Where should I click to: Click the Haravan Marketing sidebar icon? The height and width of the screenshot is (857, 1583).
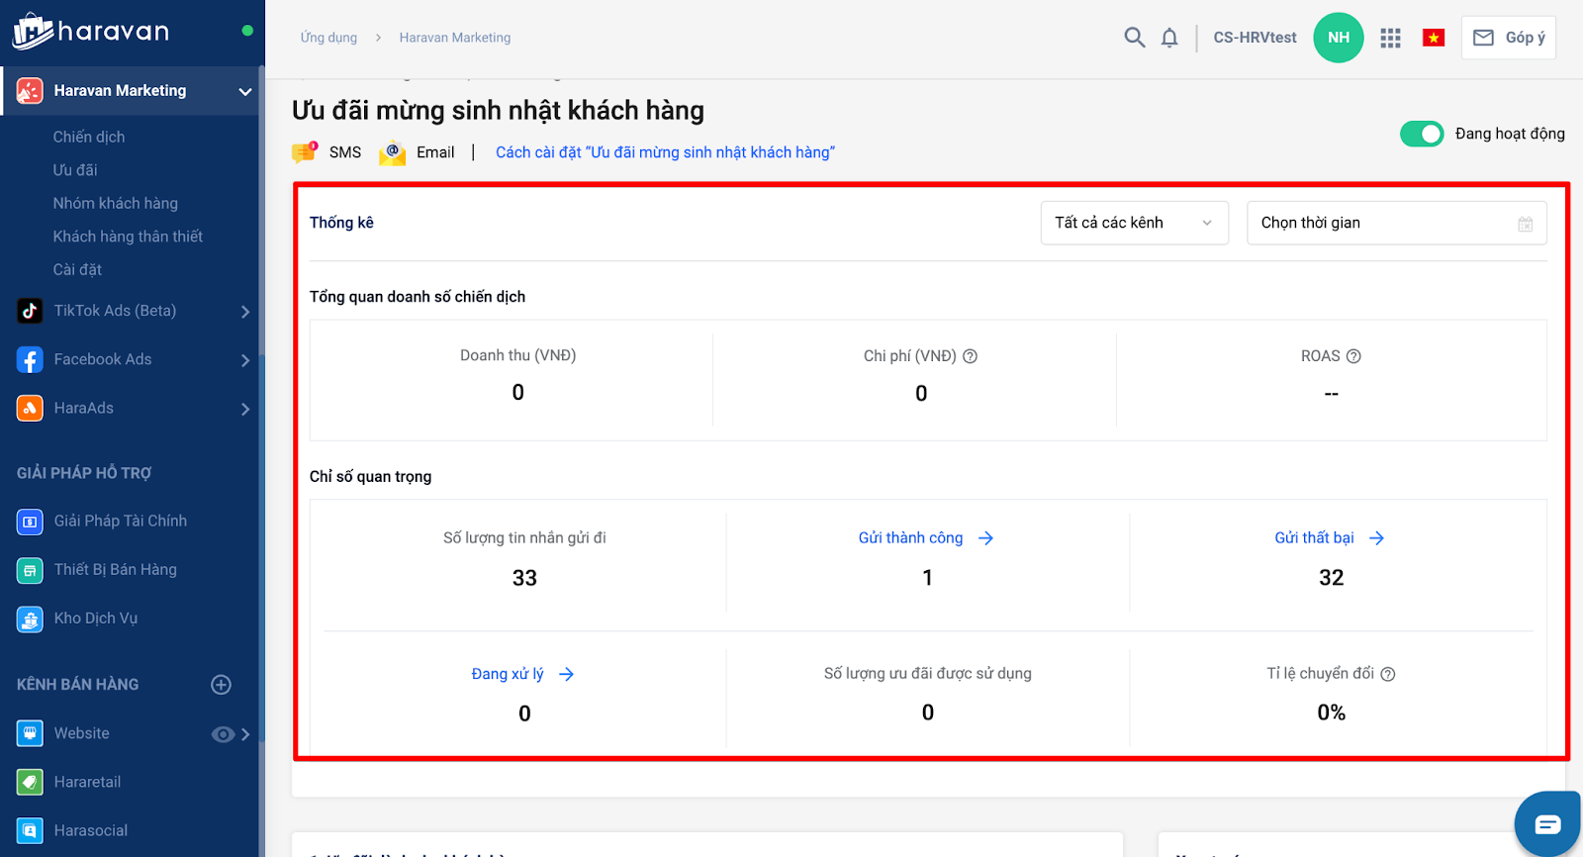pyautogui.click(x=30, y=91)
